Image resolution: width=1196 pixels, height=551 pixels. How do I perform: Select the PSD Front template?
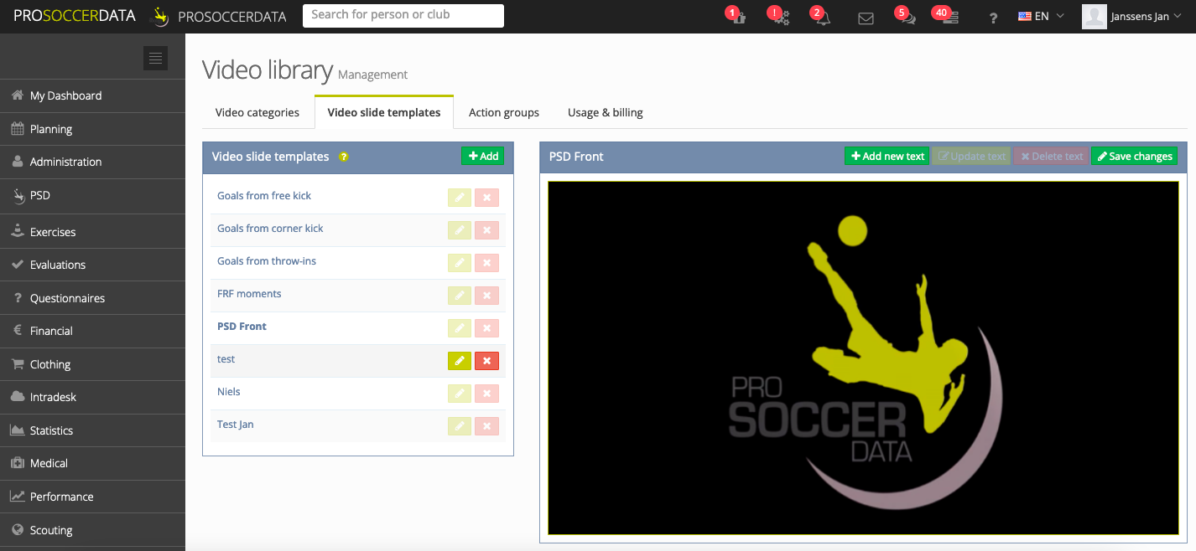point(242,327)
